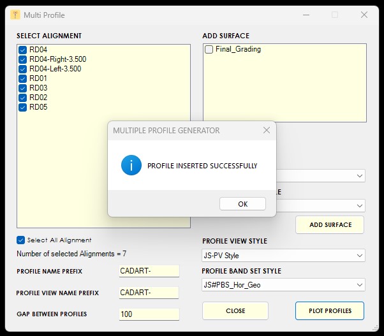Open the Profile View Style dropdown
Screen dimensions: 384x336
pyautogui.click(x=283, y=256)
